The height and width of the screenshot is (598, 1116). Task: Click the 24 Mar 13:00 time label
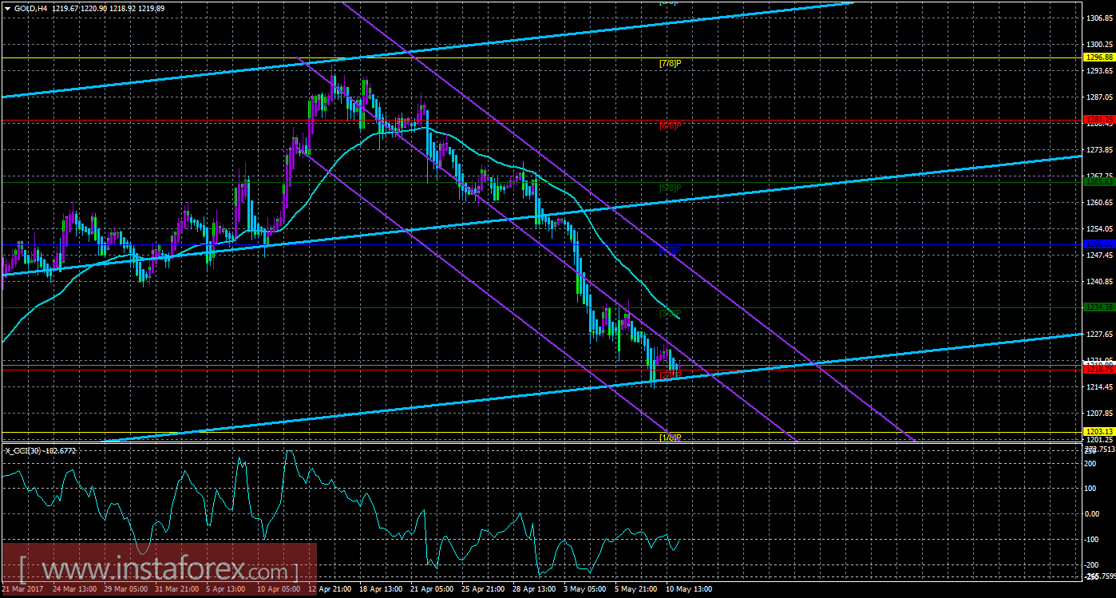74,589
